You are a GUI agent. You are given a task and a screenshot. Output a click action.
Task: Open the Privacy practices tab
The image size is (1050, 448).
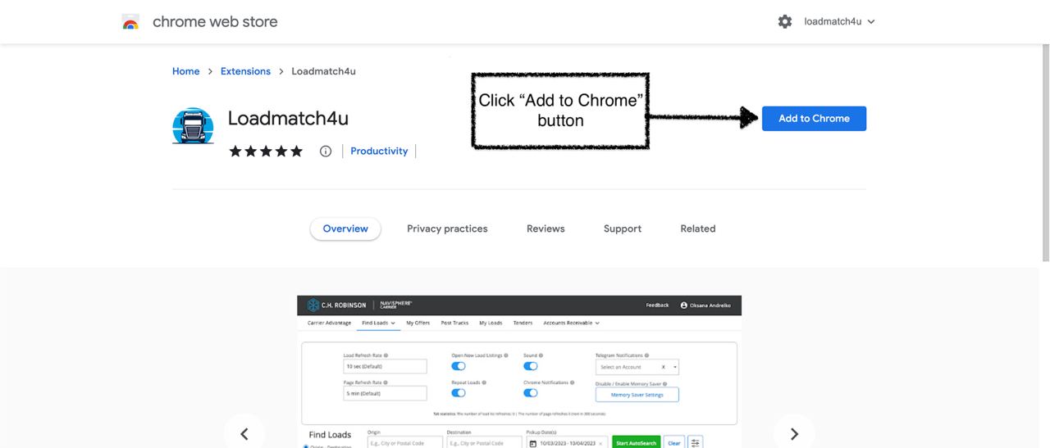pos(447,229)
